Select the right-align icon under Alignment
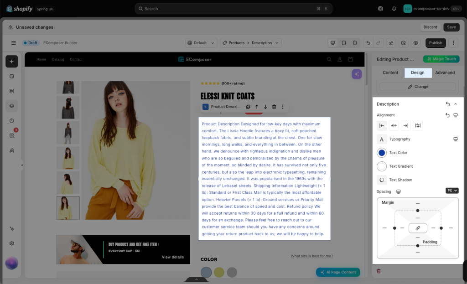Viewport: 467px width, 284px height. click(x=406, y=126)
